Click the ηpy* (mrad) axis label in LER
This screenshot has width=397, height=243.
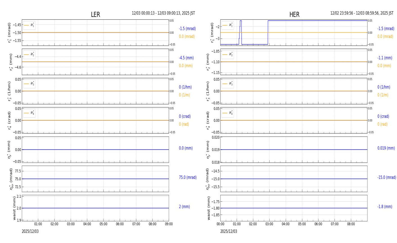(x=11, y=179)
